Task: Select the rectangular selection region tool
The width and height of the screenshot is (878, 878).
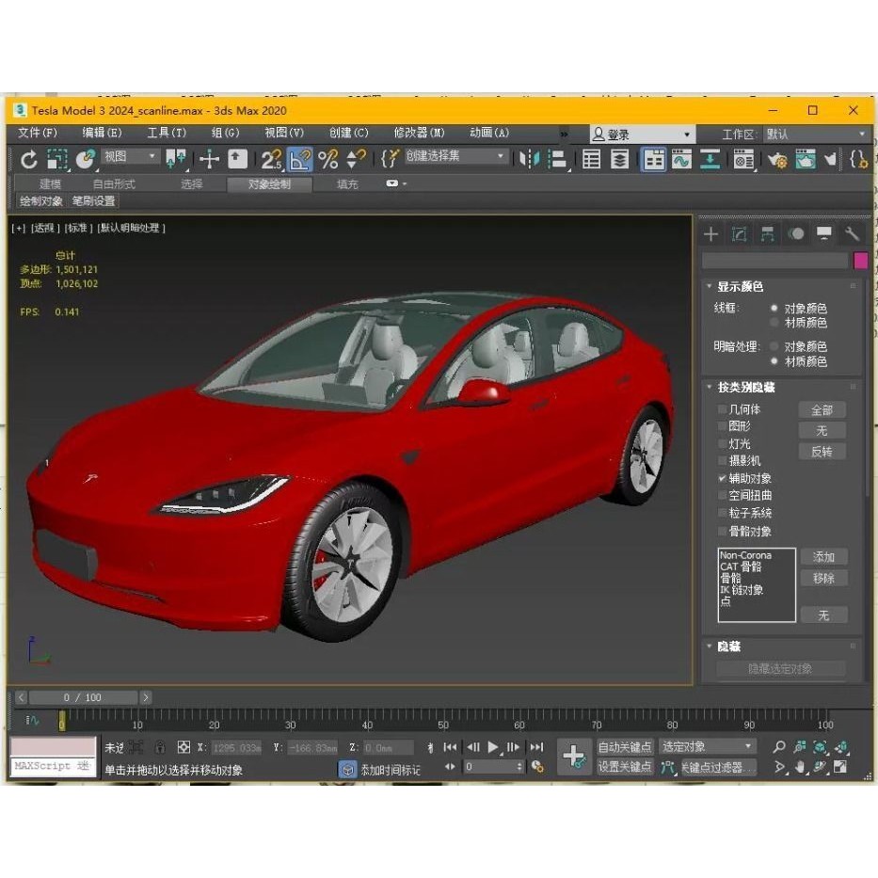Action: click(x=57, y=160)
